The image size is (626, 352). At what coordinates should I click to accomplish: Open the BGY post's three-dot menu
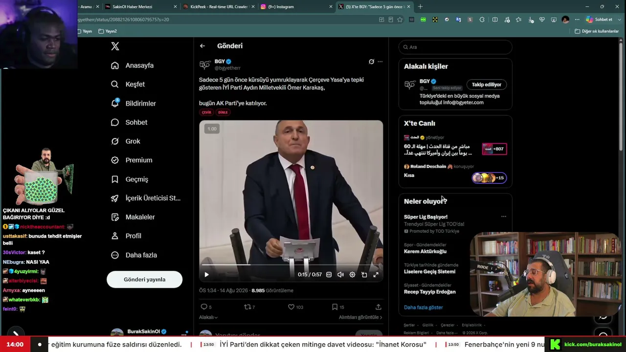(380, 62)
